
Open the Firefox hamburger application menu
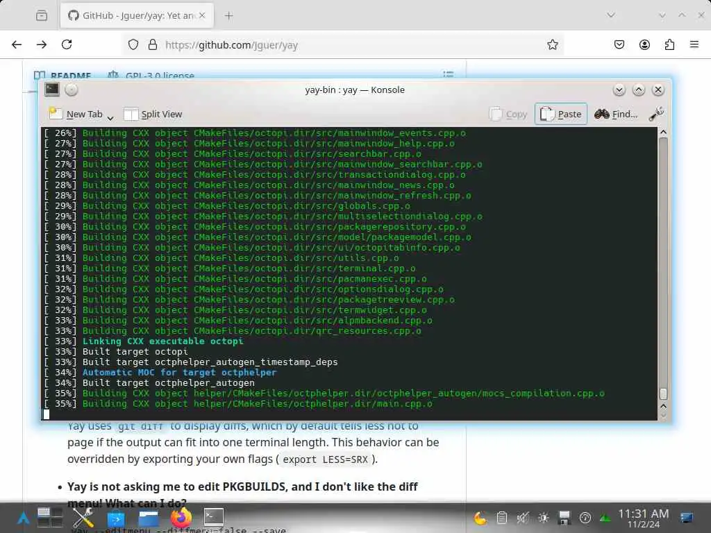694,44
